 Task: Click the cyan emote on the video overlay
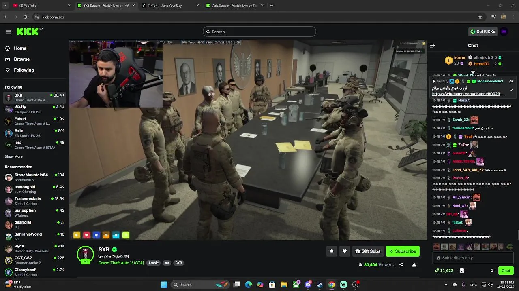(x=116, y=235)
